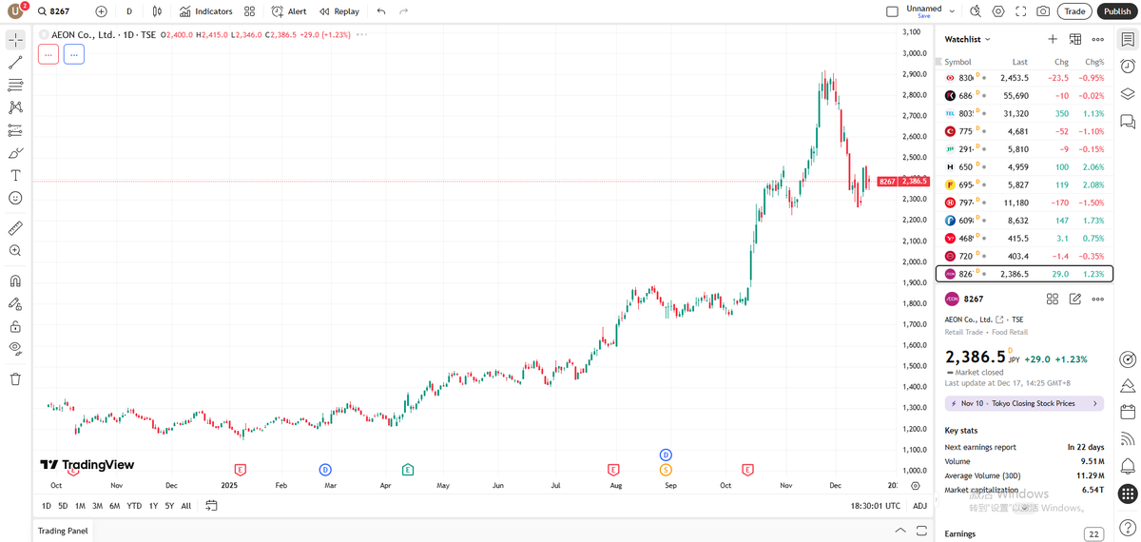This screenshot has height=542, width=1141.
Task: Open the emoji icons tool
Action: tap(15, 198)
